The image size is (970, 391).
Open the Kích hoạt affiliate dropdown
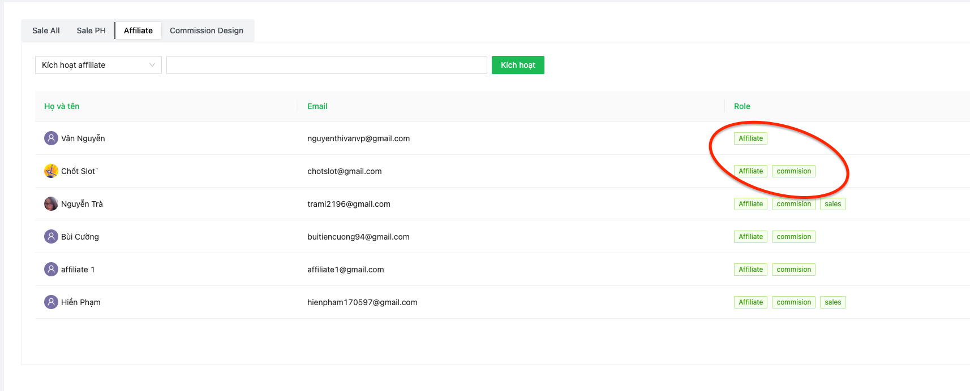coord(93,65)
